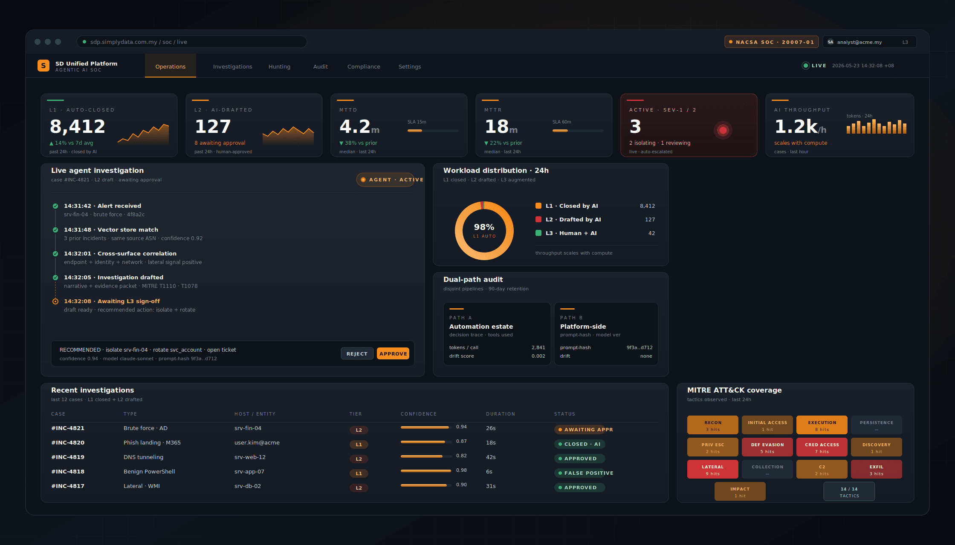Click the L1 auto-closed sparkline chart
The image size is (955, 545).
pos(143,135)
